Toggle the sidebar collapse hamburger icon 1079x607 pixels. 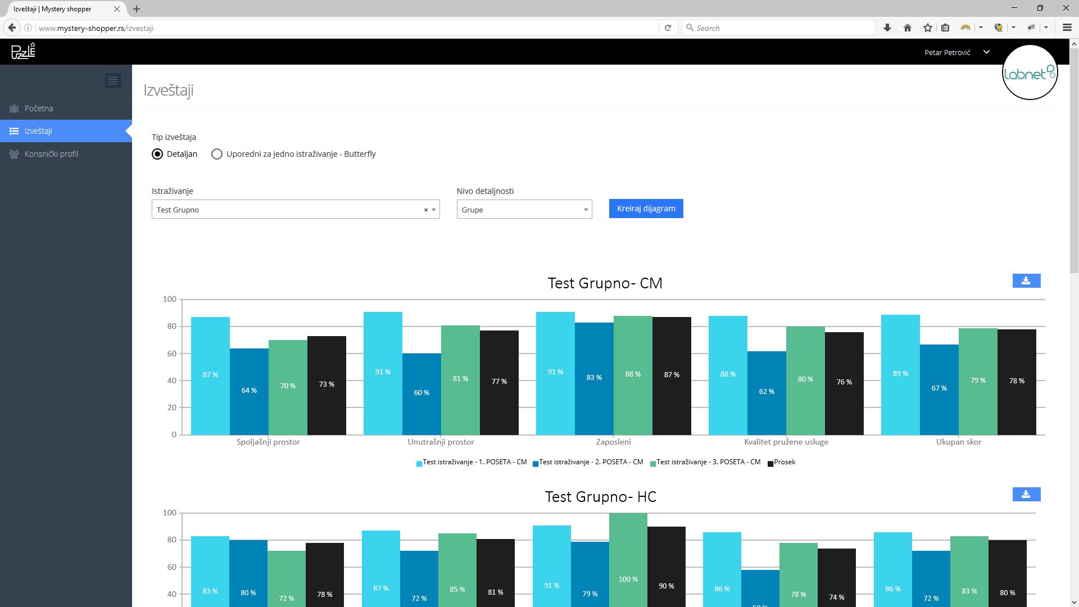[113, 81]
